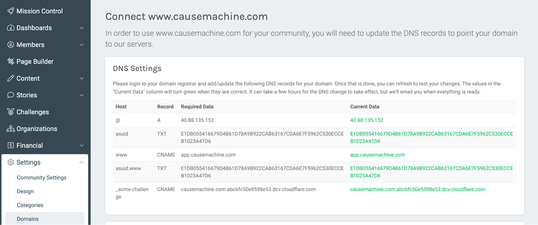Click the Financial label in sidebar
538x225 pixels.
30,145
